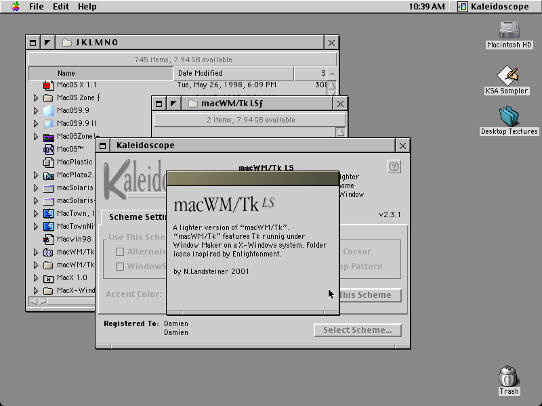
Task: Click the MacTownNi folder icon
Action: click(x=48, y=227)
